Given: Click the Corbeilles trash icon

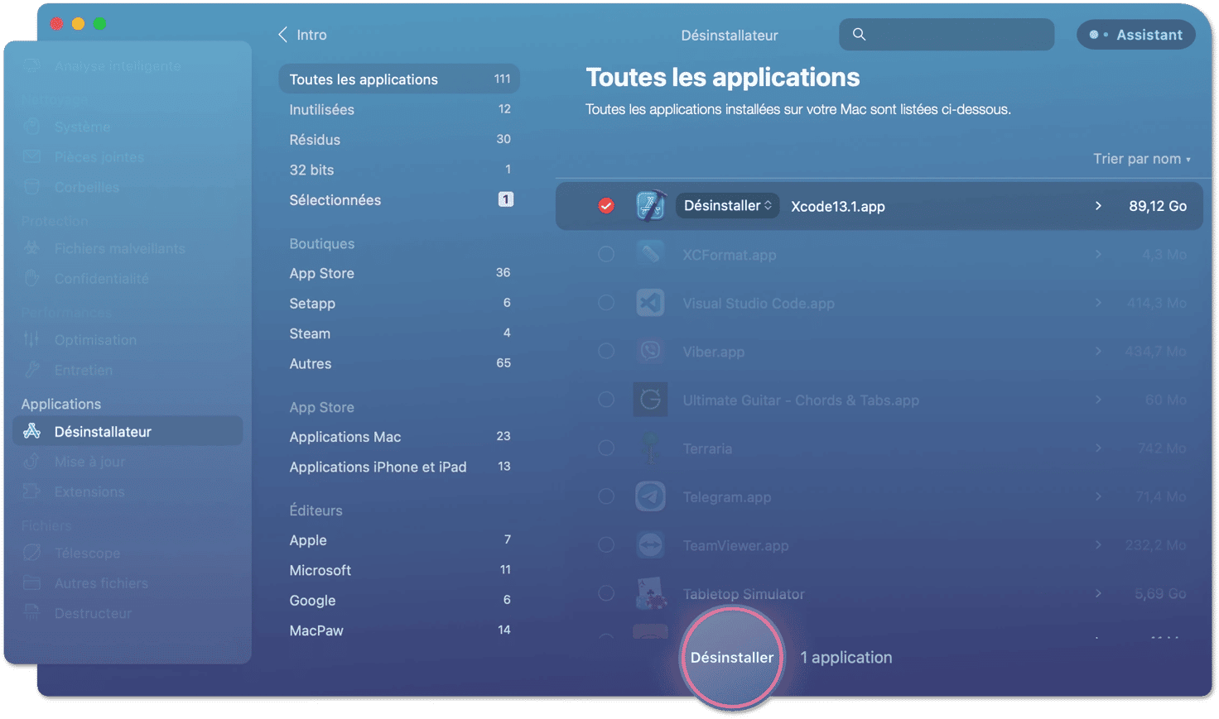Looking at the screenshot, I should pyautogui.click(x=31, y=187).
